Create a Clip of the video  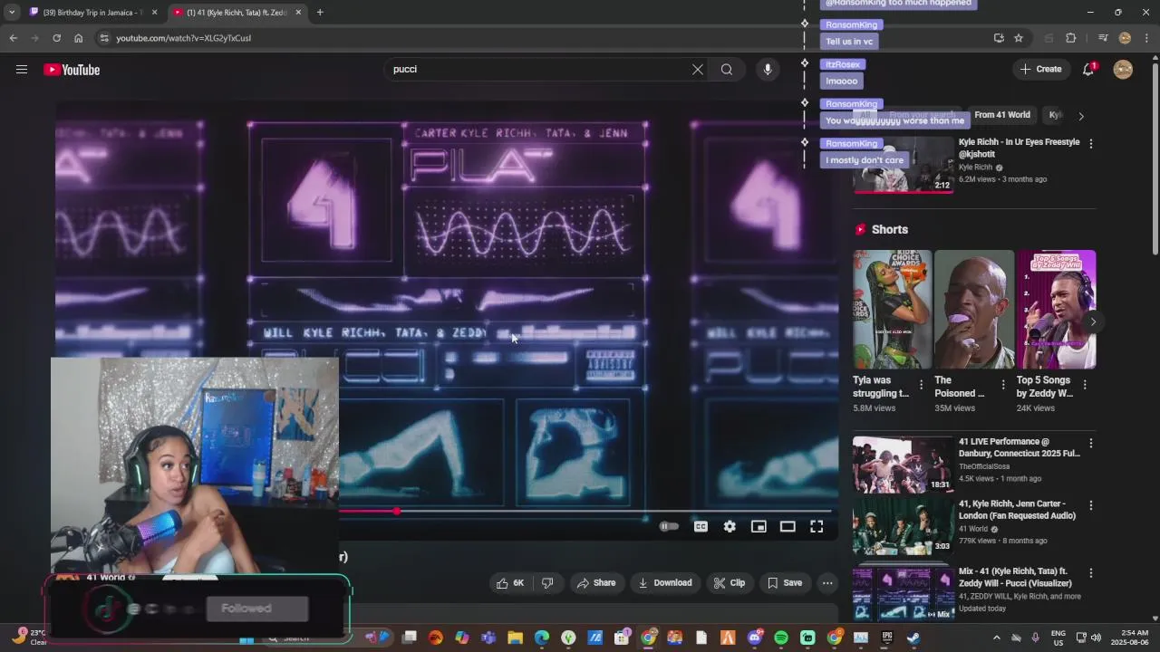click(x=729, y=583)
